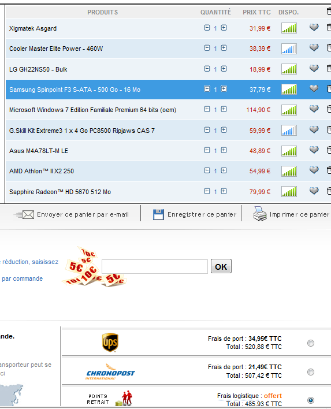Screen dimensions: 331x409
Task: Add Xigmatek Asgard to wishlist heart
Action: pyautogui.click(x=314, y=27)
